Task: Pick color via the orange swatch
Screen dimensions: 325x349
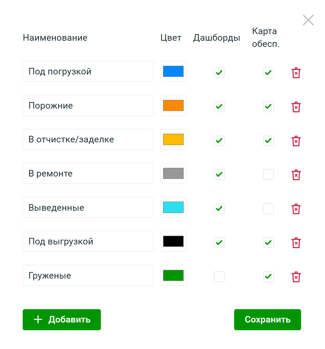Action: (173, 106)
